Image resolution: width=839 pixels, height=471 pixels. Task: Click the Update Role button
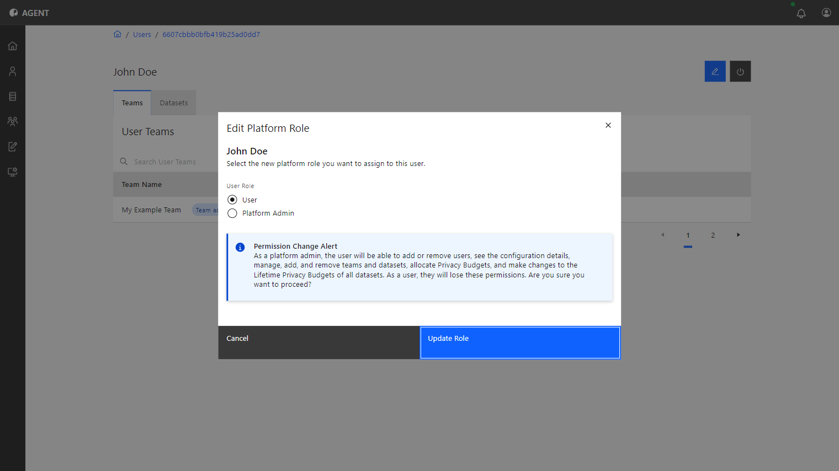(x=520, y=342)
